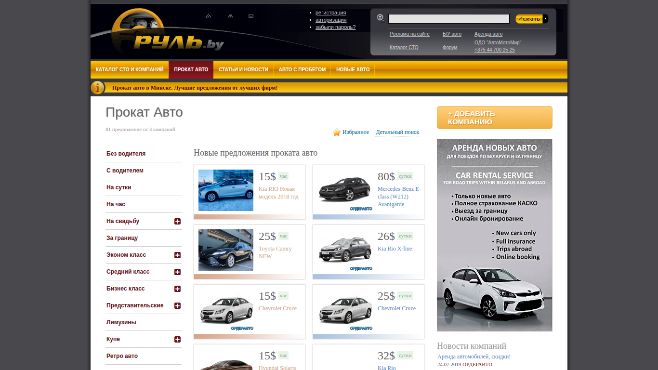
Task: Open news Аренда автомобилей, скидки!
Action: point(474,357)
